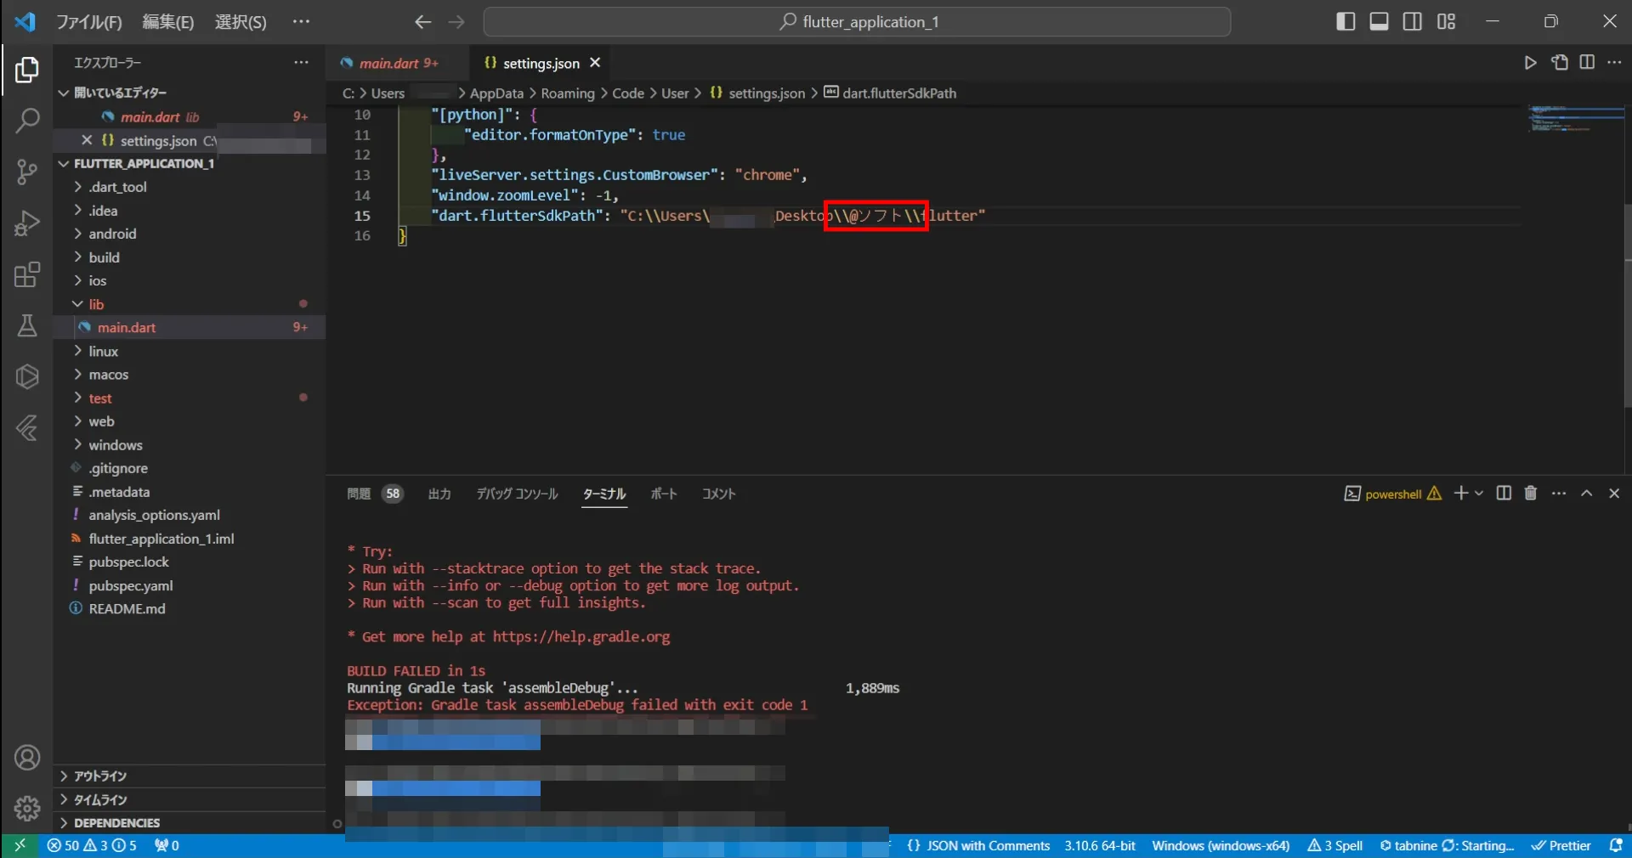Expand the windows folder
Screen dimensions: 1632x858
click(116, 445)
